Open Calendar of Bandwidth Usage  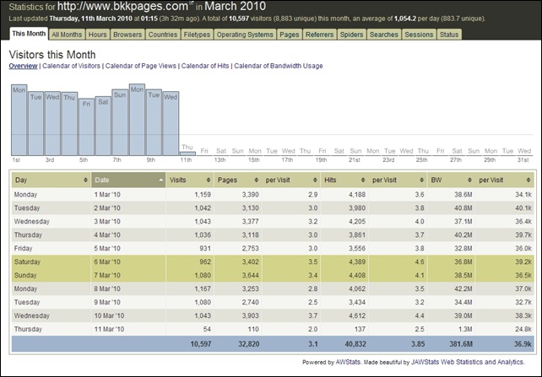coord(279,66)
